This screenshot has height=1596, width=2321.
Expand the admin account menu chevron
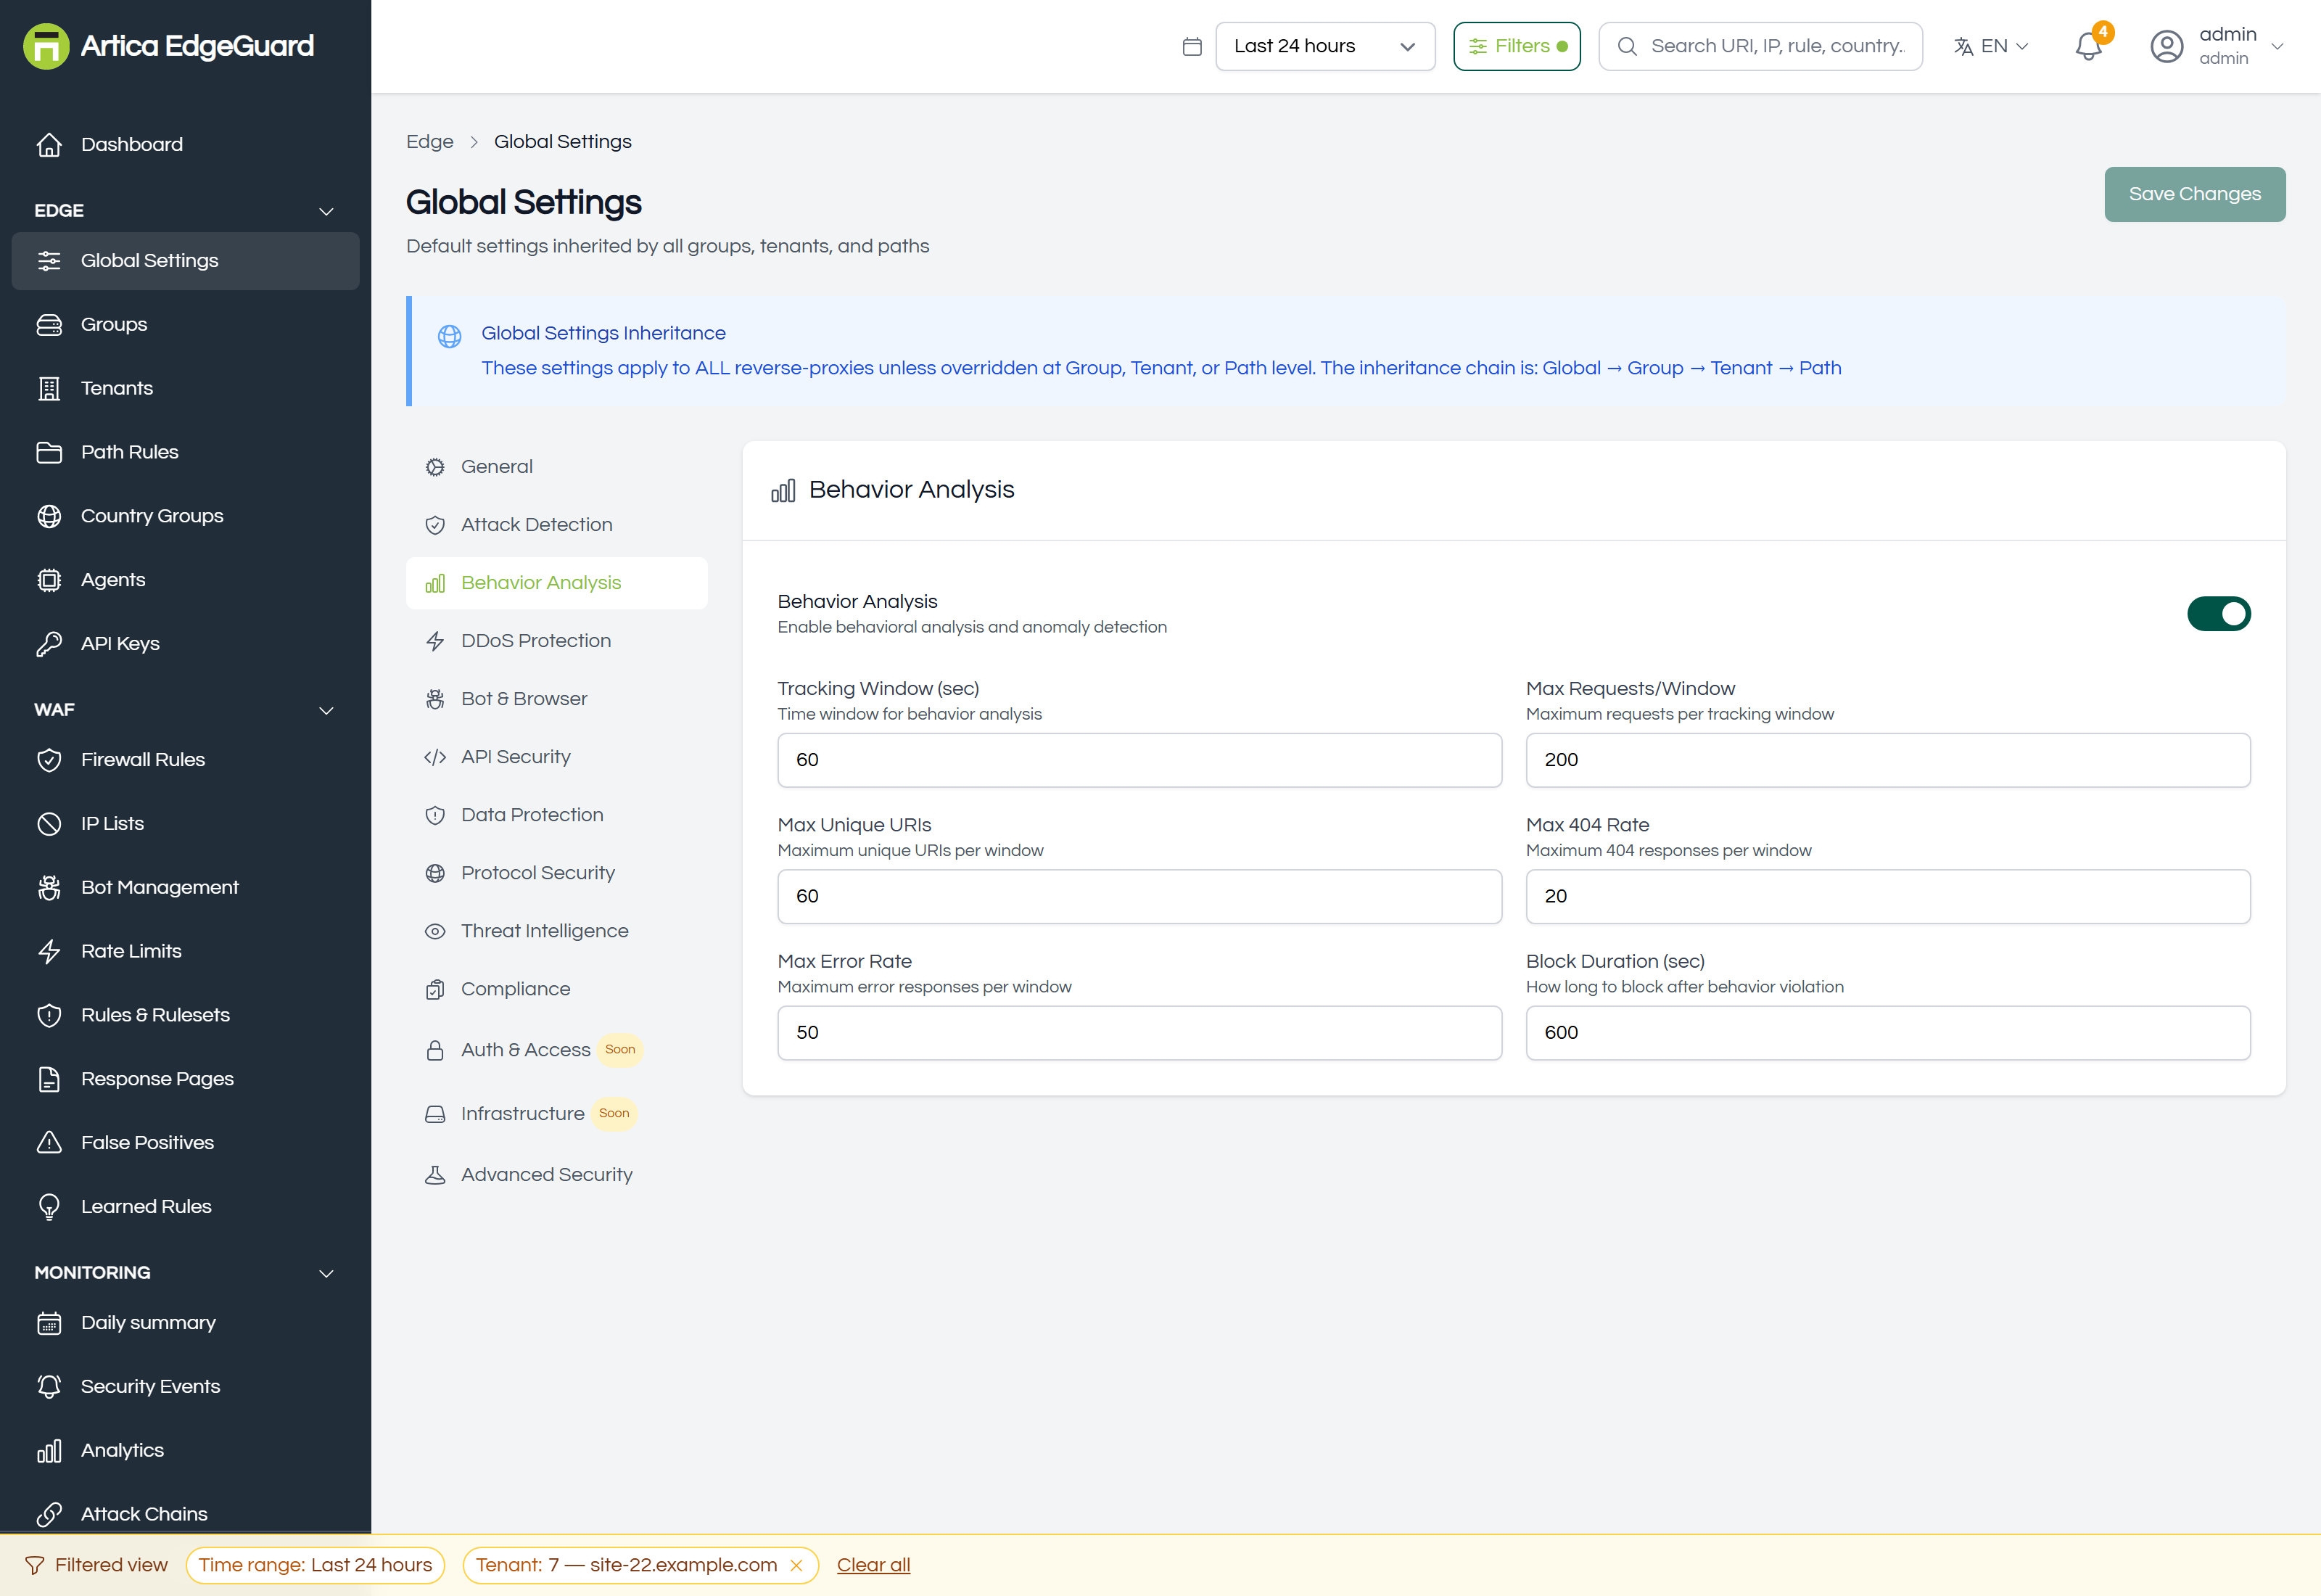pos(2277,46)
